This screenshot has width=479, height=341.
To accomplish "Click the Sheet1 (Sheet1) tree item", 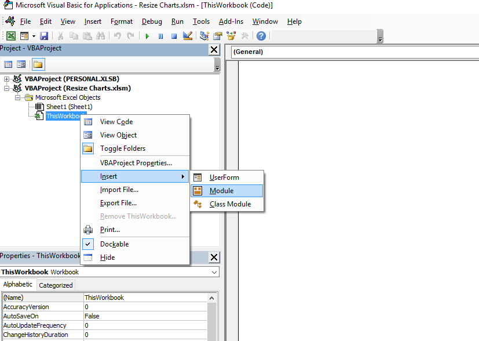I will click(x=70, y=106).
